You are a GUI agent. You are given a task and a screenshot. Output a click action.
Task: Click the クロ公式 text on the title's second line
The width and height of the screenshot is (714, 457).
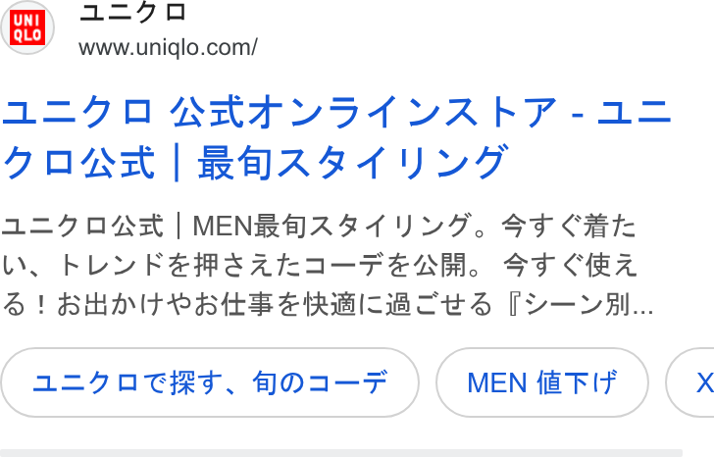pyautogui.click(x=78, y=162)
